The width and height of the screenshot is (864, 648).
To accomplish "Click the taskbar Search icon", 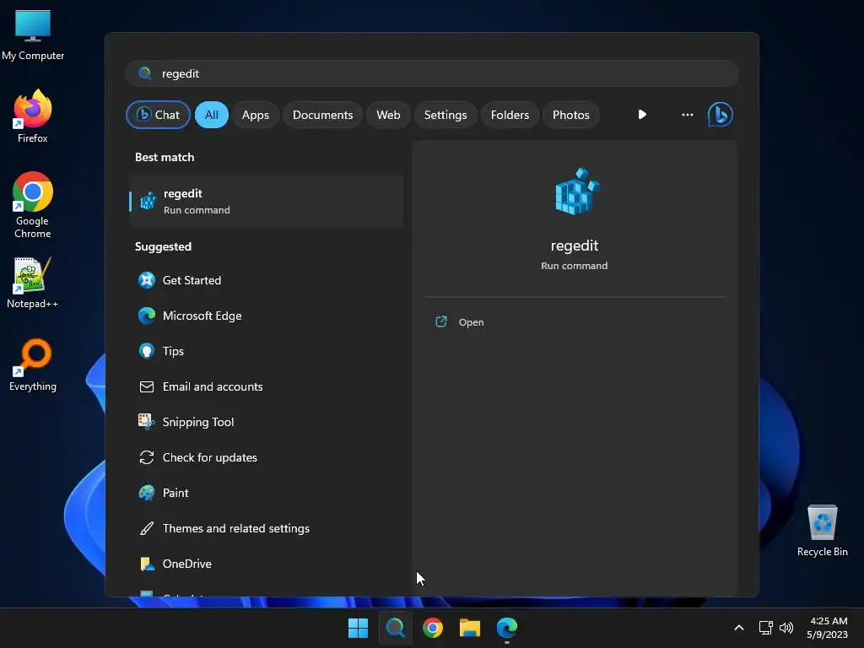I will click(395, 628).
